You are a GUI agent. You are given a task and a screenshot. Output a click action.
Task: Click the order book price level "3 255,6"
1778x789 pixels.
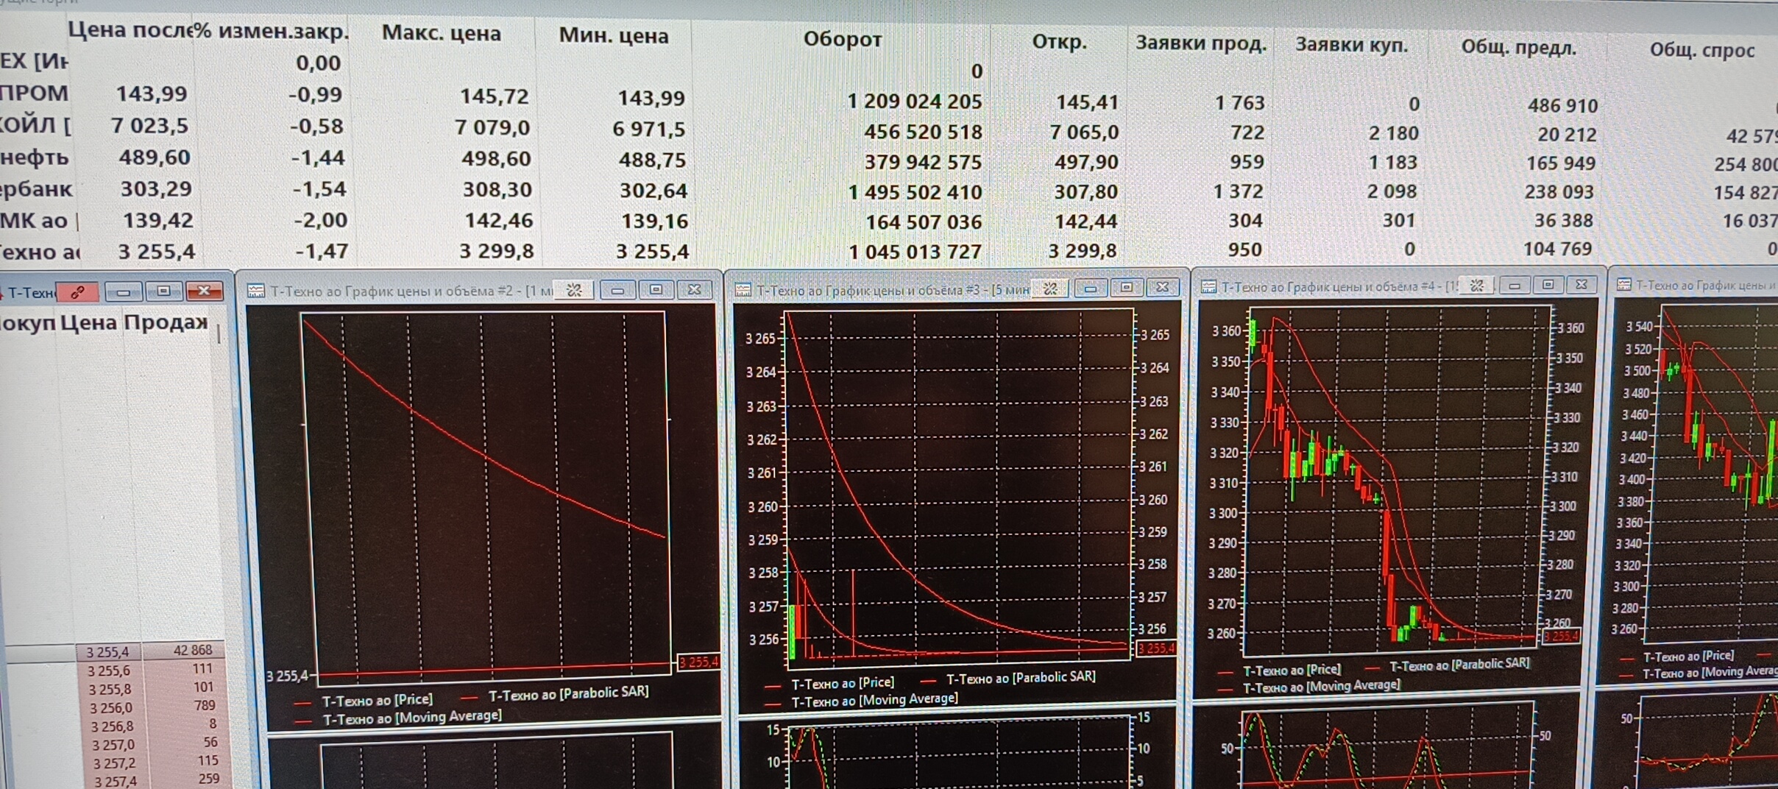(108, 671)
